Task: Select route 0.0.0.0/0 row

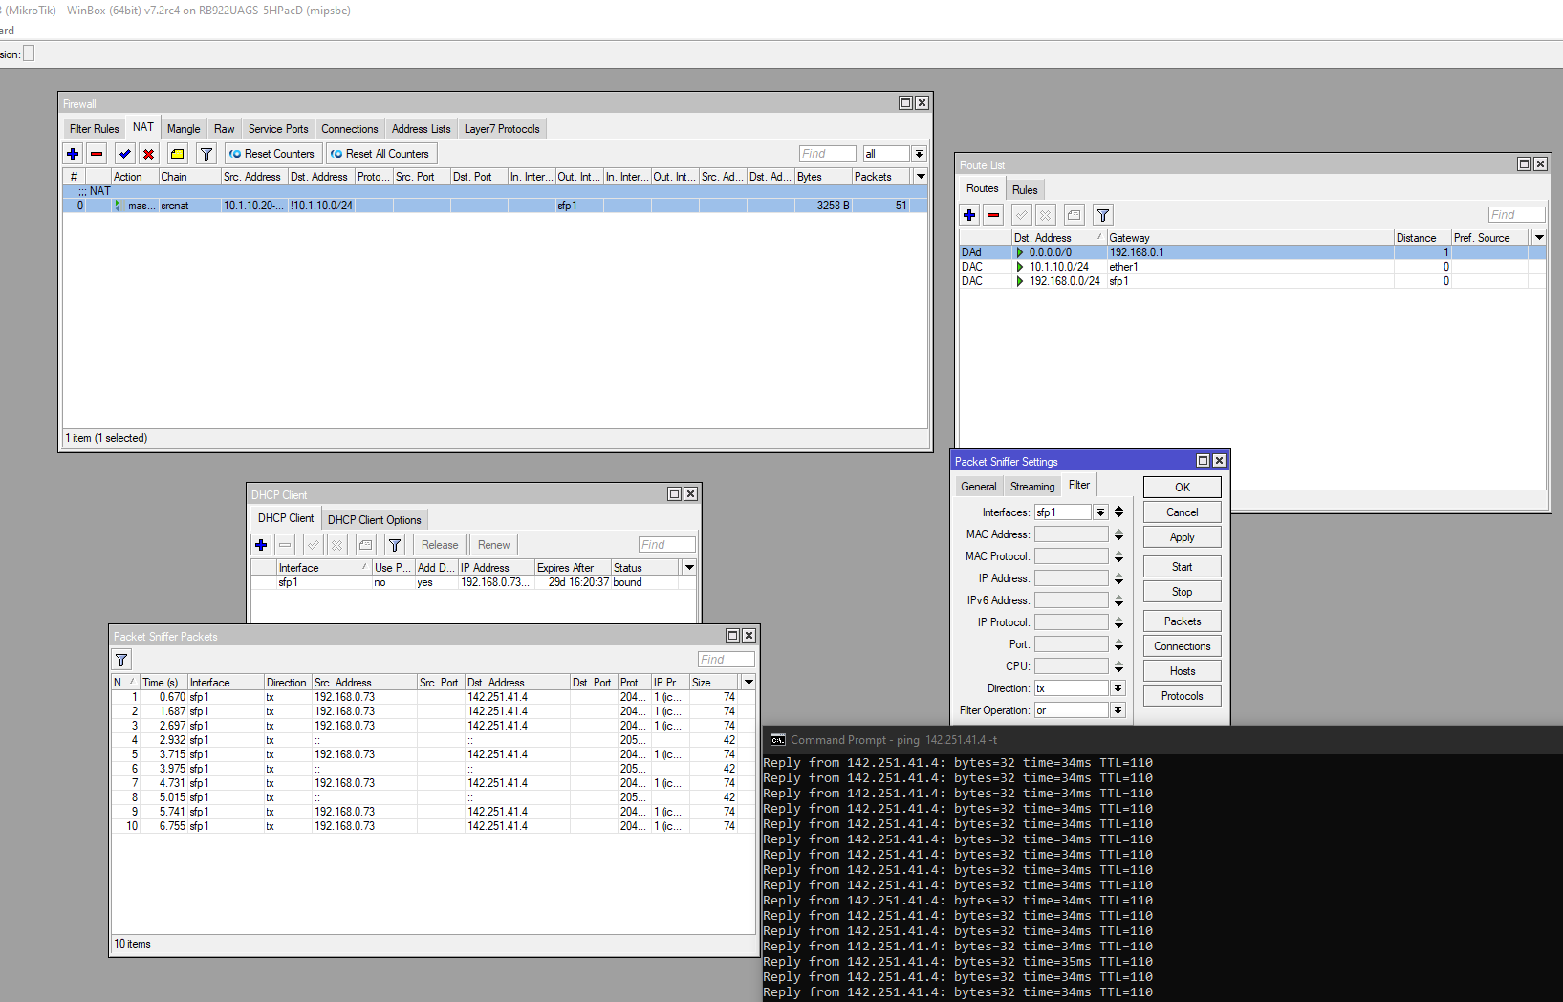Action: pos(1252,252)
